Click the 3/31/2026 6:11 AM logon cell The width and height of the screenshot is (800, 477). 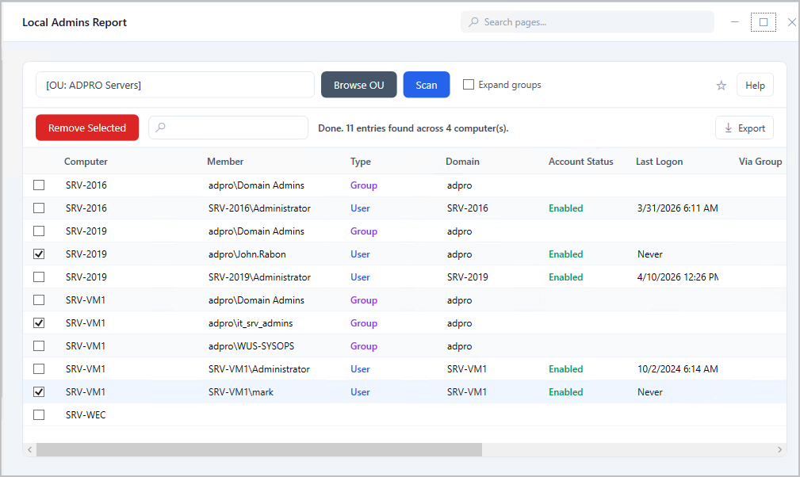click(x=678, y=208)
